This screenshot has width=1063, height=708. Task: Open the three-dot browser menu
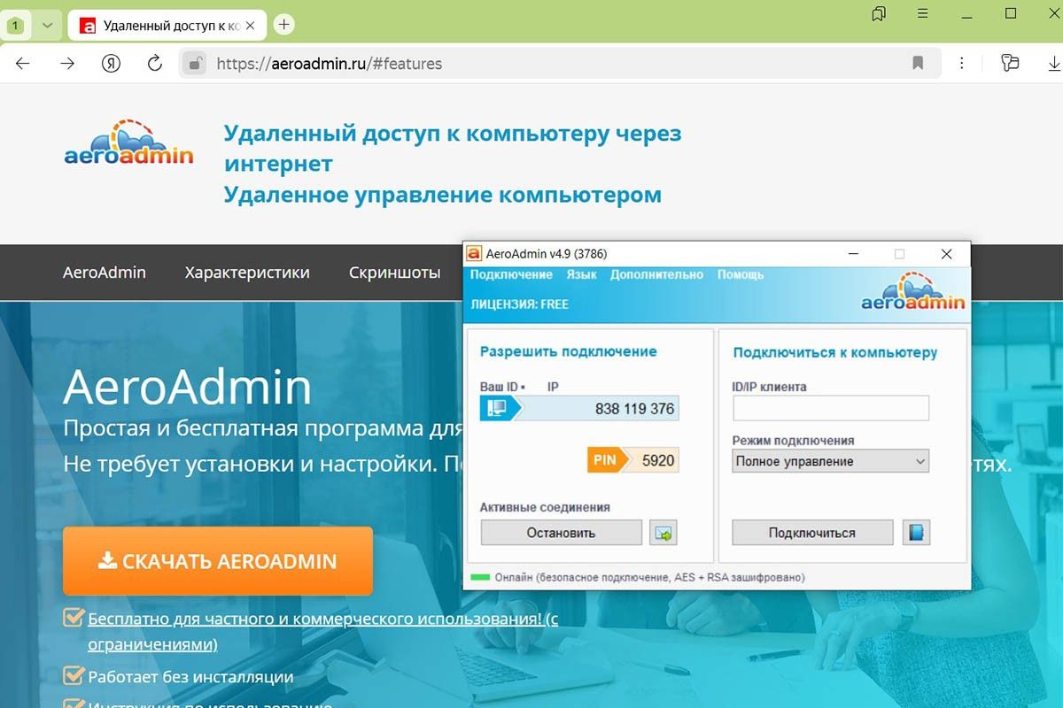click(961, 63)
